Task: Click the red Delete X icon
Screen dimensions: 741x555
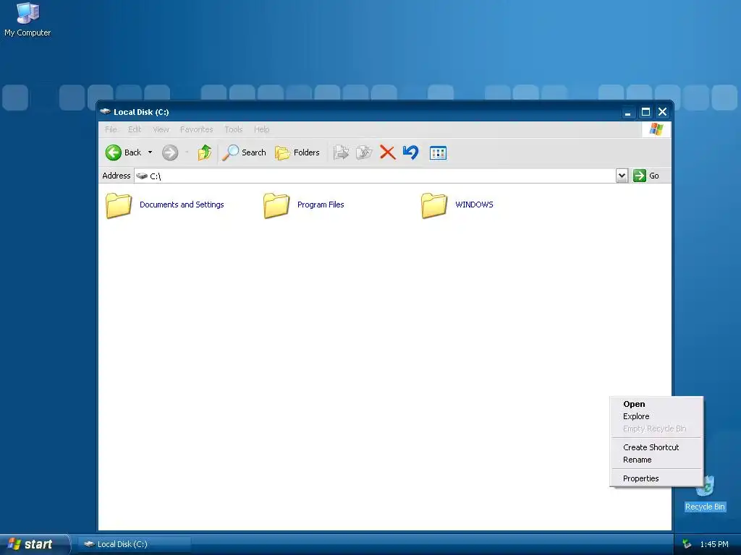Action: click(388, 152)
